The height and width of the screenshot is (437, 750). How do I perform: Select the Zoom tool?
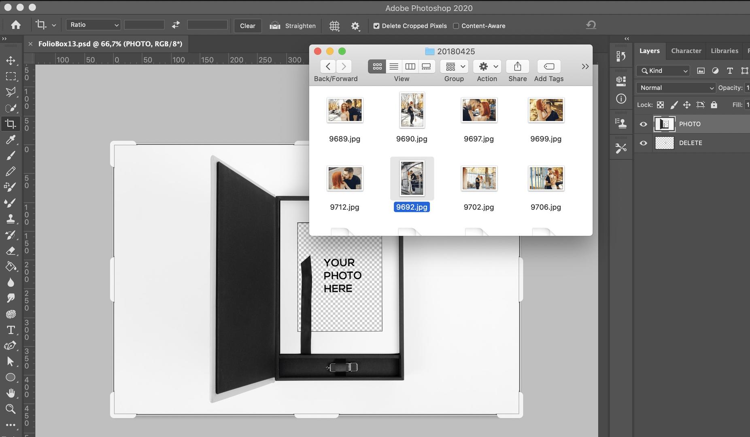(11, 409)
